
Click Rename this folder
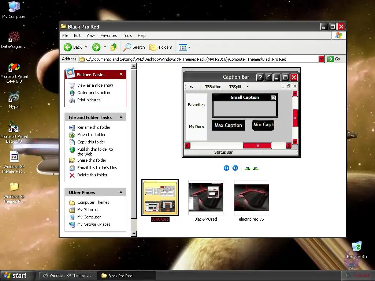(93, 127)
